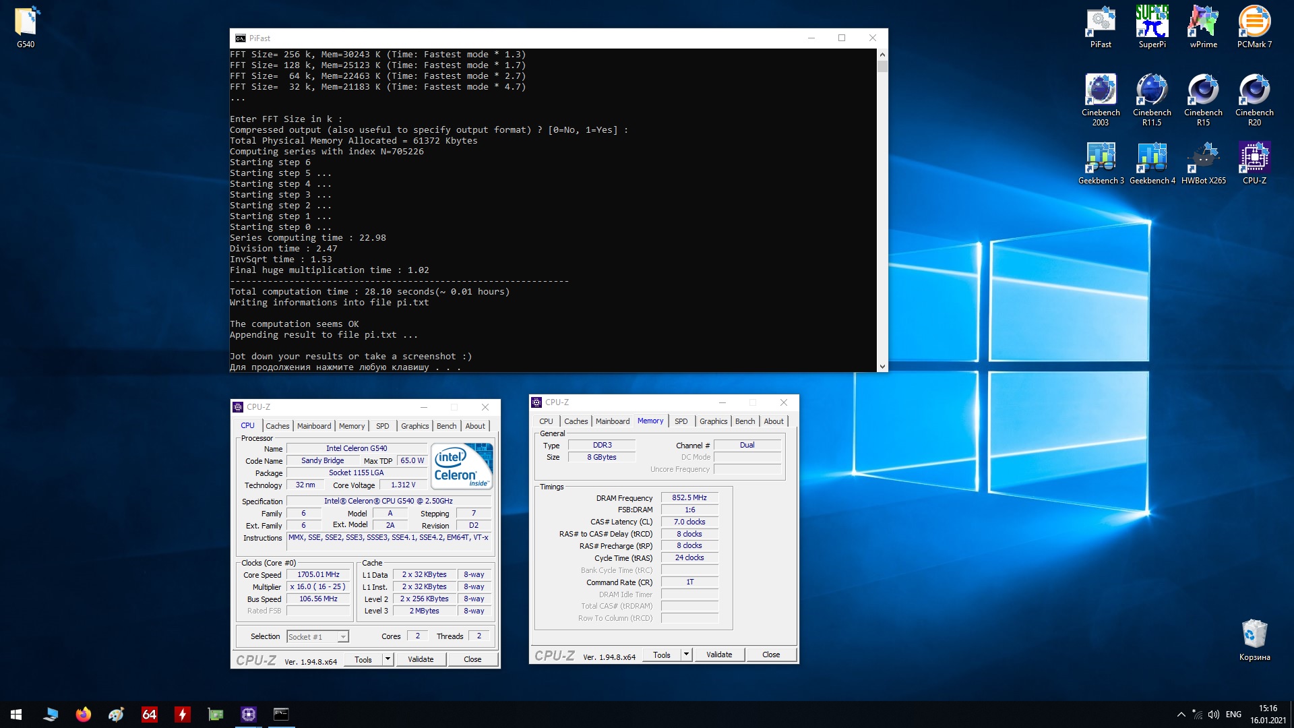The width and height of the screenshot is (1294, 728).
Task: Open the About tab in left CPU-Z
Action: click(475, 426)
